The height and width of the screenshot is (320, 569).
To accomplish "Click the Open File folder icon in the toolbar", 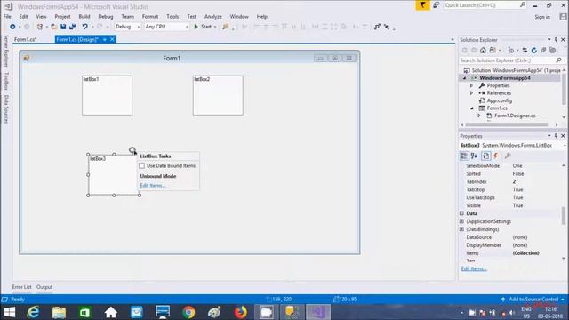I will tap(53, 27).
